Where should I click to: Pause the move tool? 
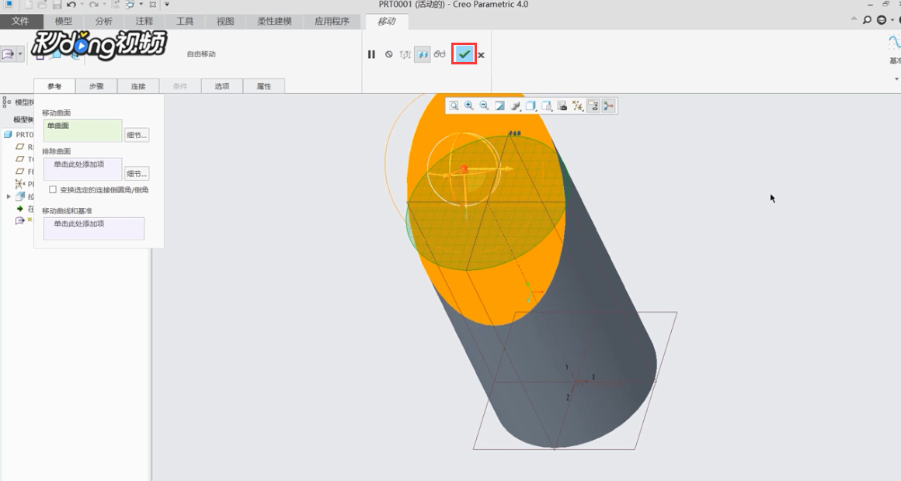point(371,54)
